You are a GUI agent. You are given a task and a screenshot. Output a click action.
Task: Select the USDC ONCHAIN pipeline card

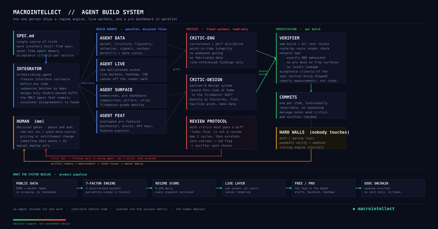click(x=393, y=188)
